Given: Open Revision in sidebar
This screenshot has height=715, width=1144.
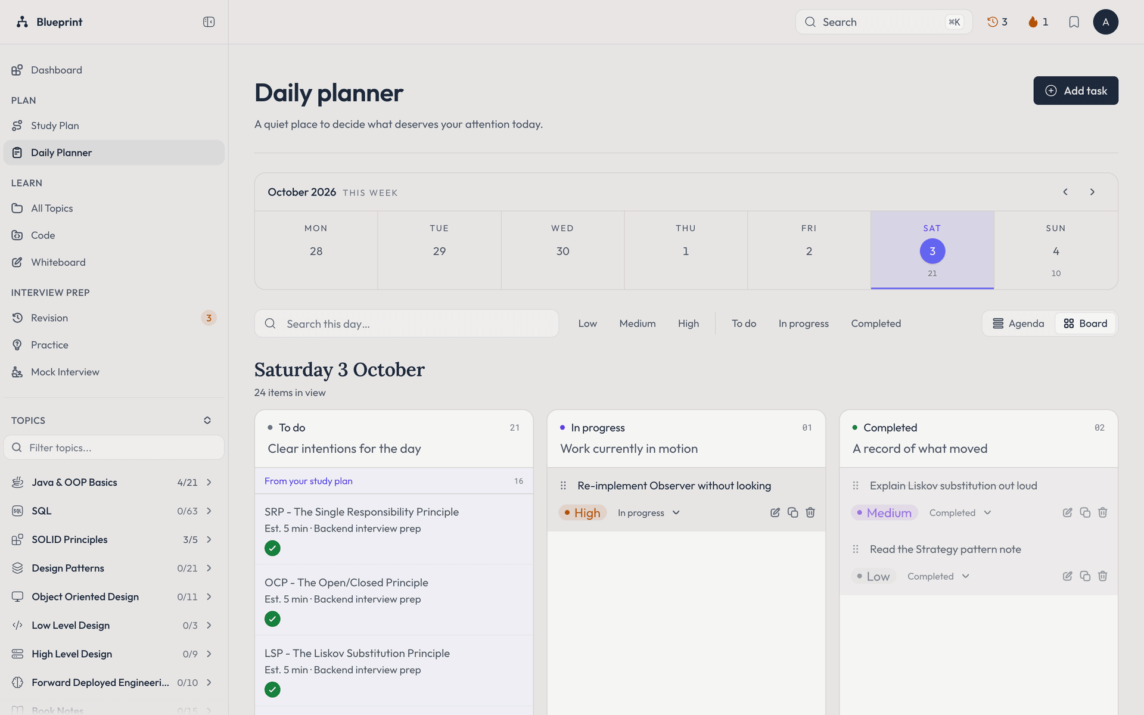Looking at the screenshot, I should [114, 318].
